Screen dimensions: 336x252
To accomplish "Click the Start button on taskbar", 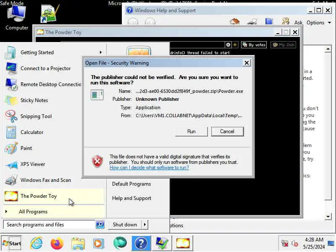I will (x=12, y=243).
